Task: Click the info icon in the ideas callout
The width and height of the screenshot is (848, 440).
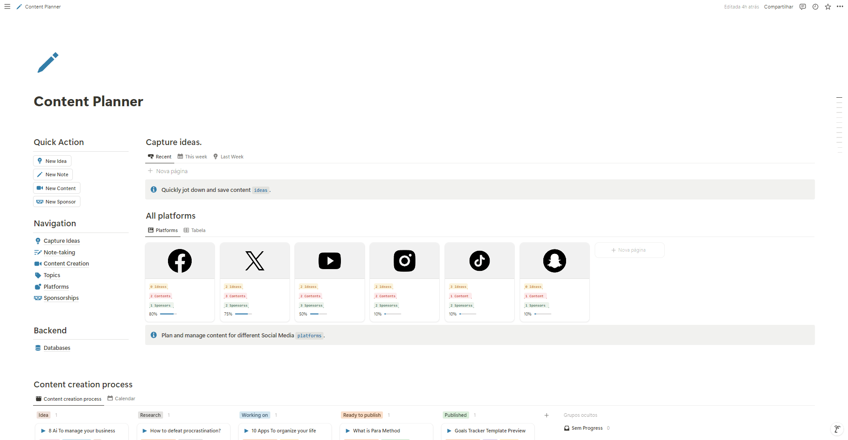Action: (154, 190)
